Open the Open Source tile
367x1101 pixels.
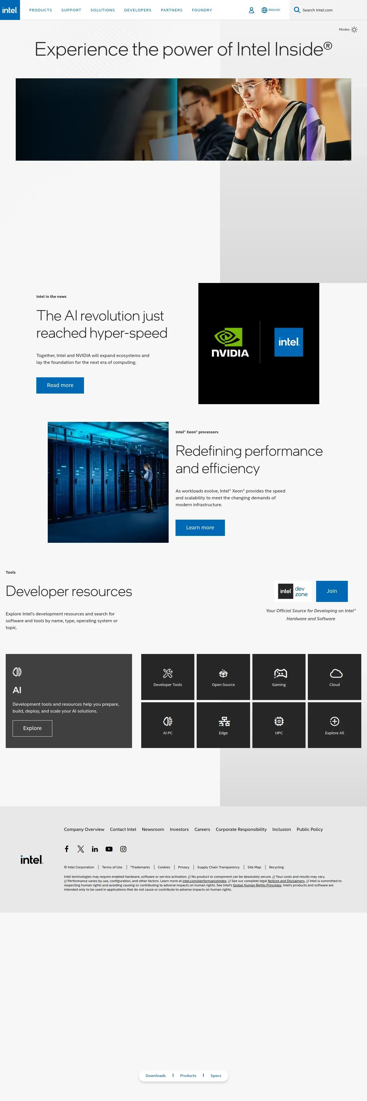point(223,677)
